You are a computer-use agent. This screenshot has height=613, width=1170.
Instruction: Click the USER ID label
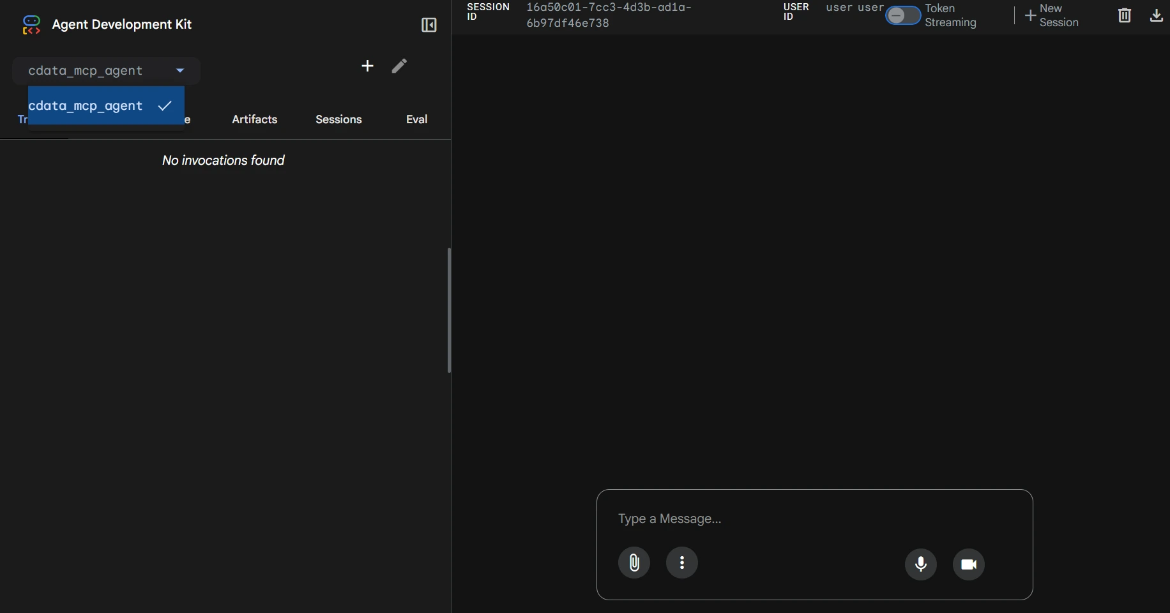(796, 11)
